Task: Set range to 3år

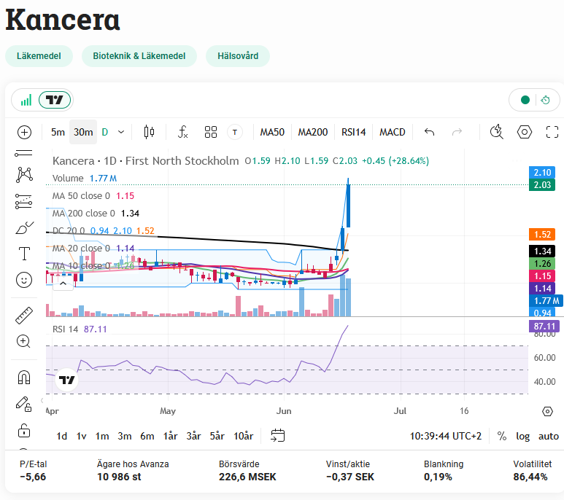Action: [x=193, y=436]
